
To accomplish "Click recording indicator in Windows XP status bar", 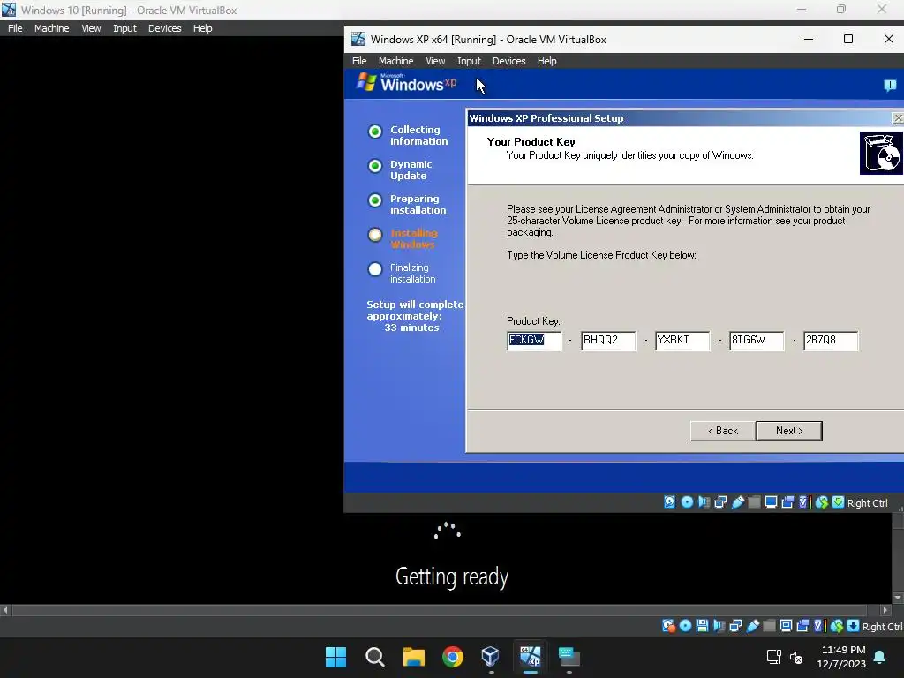I will (787, 502).
